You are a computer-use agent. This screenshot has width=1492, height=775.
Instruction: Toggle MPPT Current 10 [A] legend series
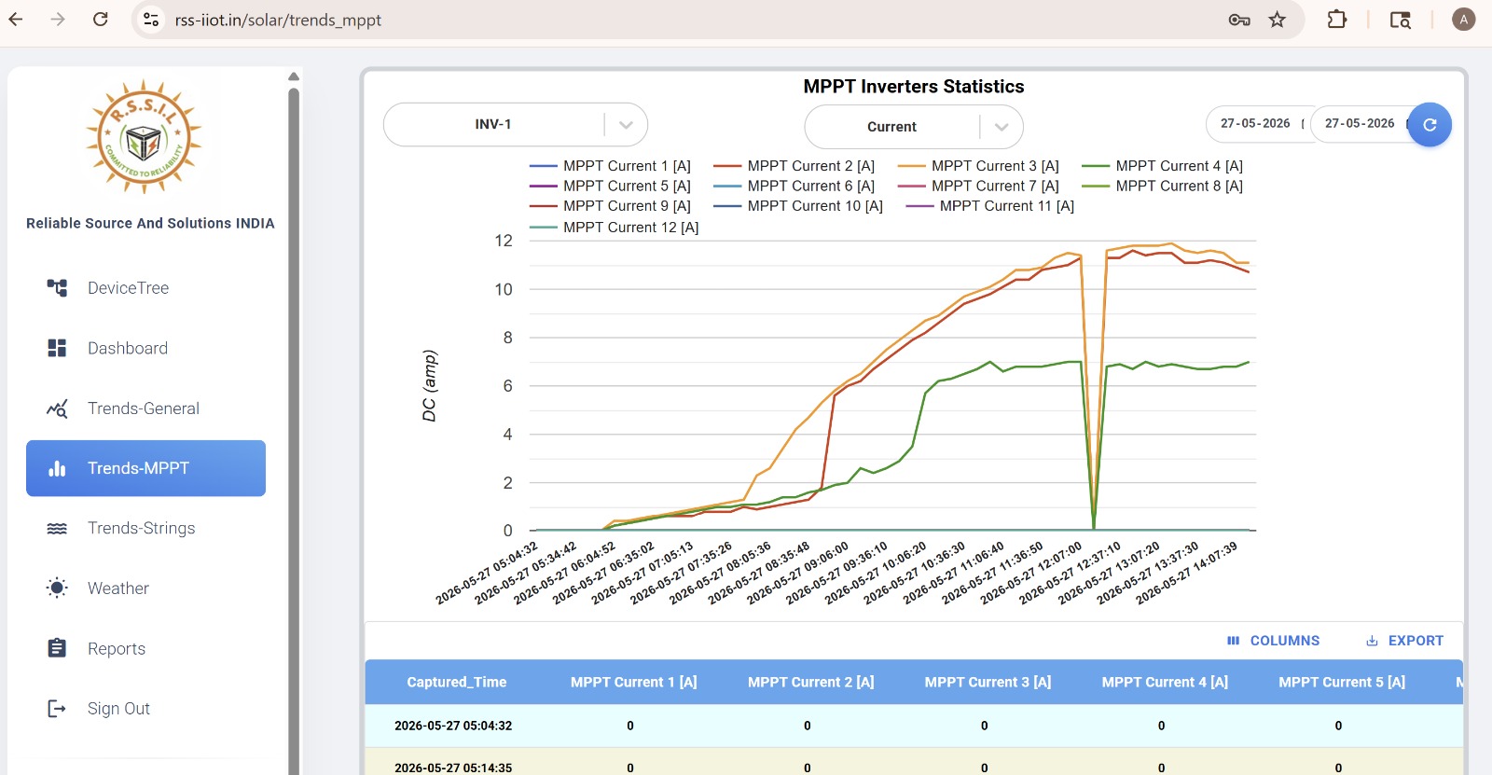799,206
